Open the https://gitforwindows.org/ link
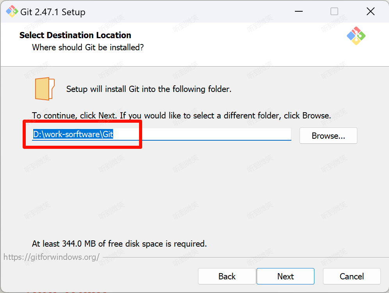The width and height of the screenshot is (389, 293). [52, 257]
